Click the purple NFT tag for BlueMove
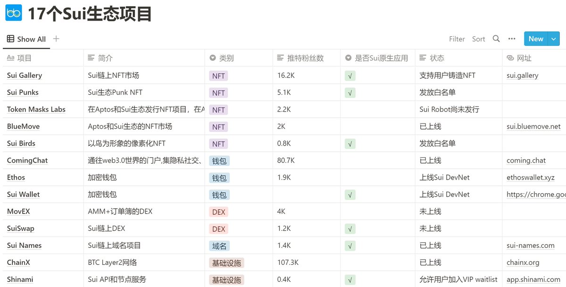566x287 pixels. [218, 127]
